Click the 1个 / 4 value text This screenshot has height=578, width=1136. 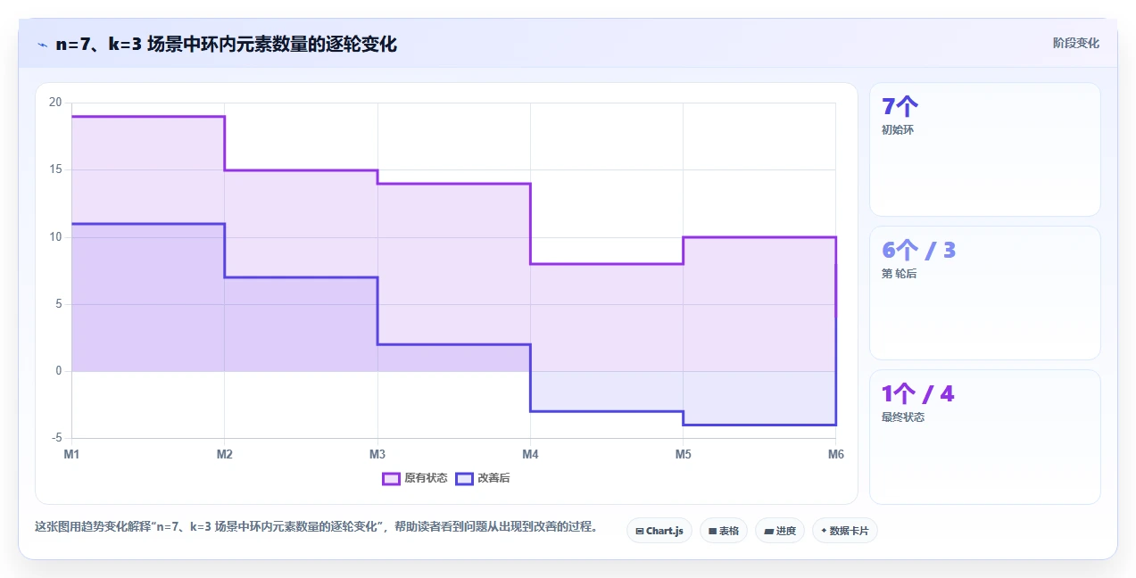tap(918, 394)
